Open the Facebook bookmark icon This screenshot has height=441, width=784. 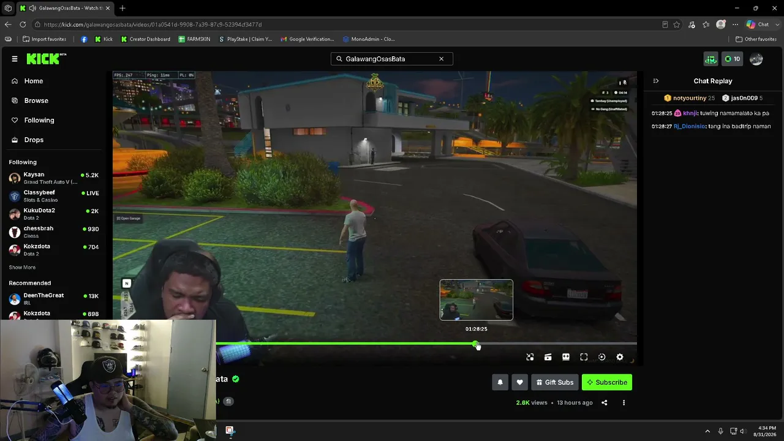pos(84,39)
